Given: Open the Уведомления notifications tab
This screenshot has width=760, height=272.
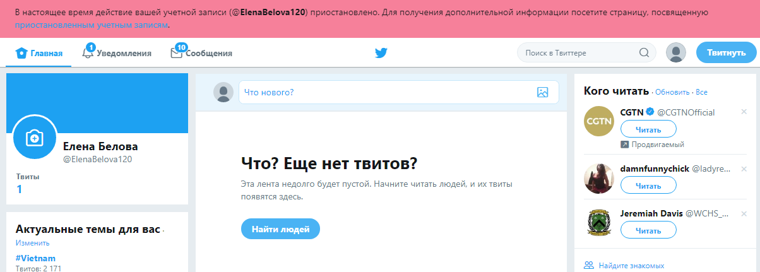Looking at the screenshot, I should 117,53.
